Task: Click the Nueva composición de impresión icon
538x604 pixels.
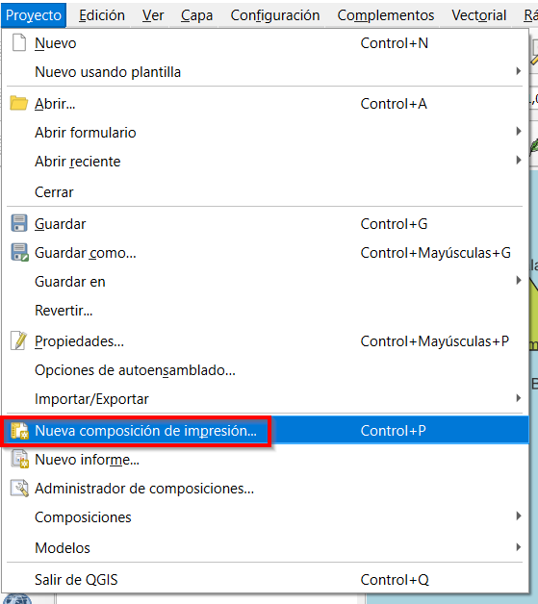Action: (x=19, y=431)
